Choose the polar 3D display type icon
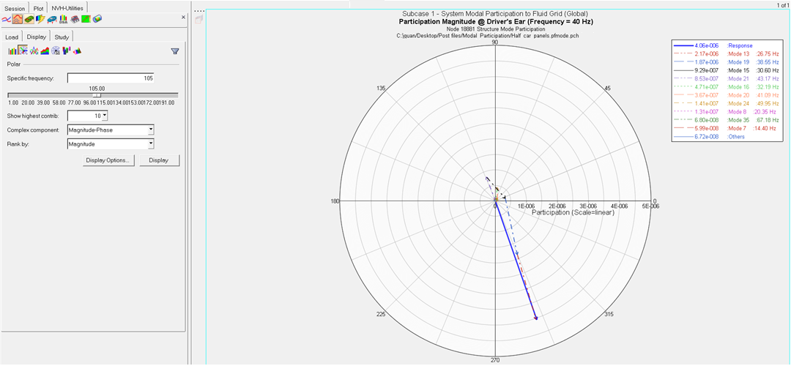This screenshot has width=791, height=366. (x=56, y=51)
